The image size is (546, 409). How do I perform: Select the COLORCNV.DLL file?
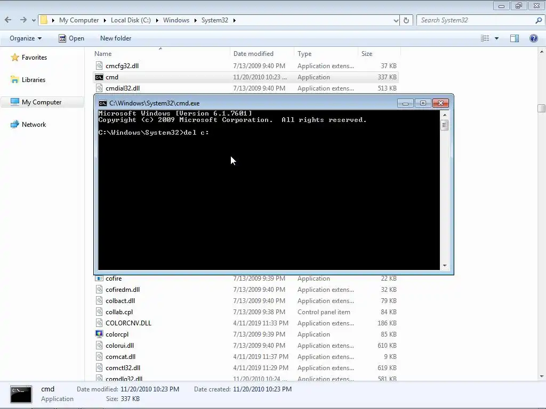(x=129, y=323)
